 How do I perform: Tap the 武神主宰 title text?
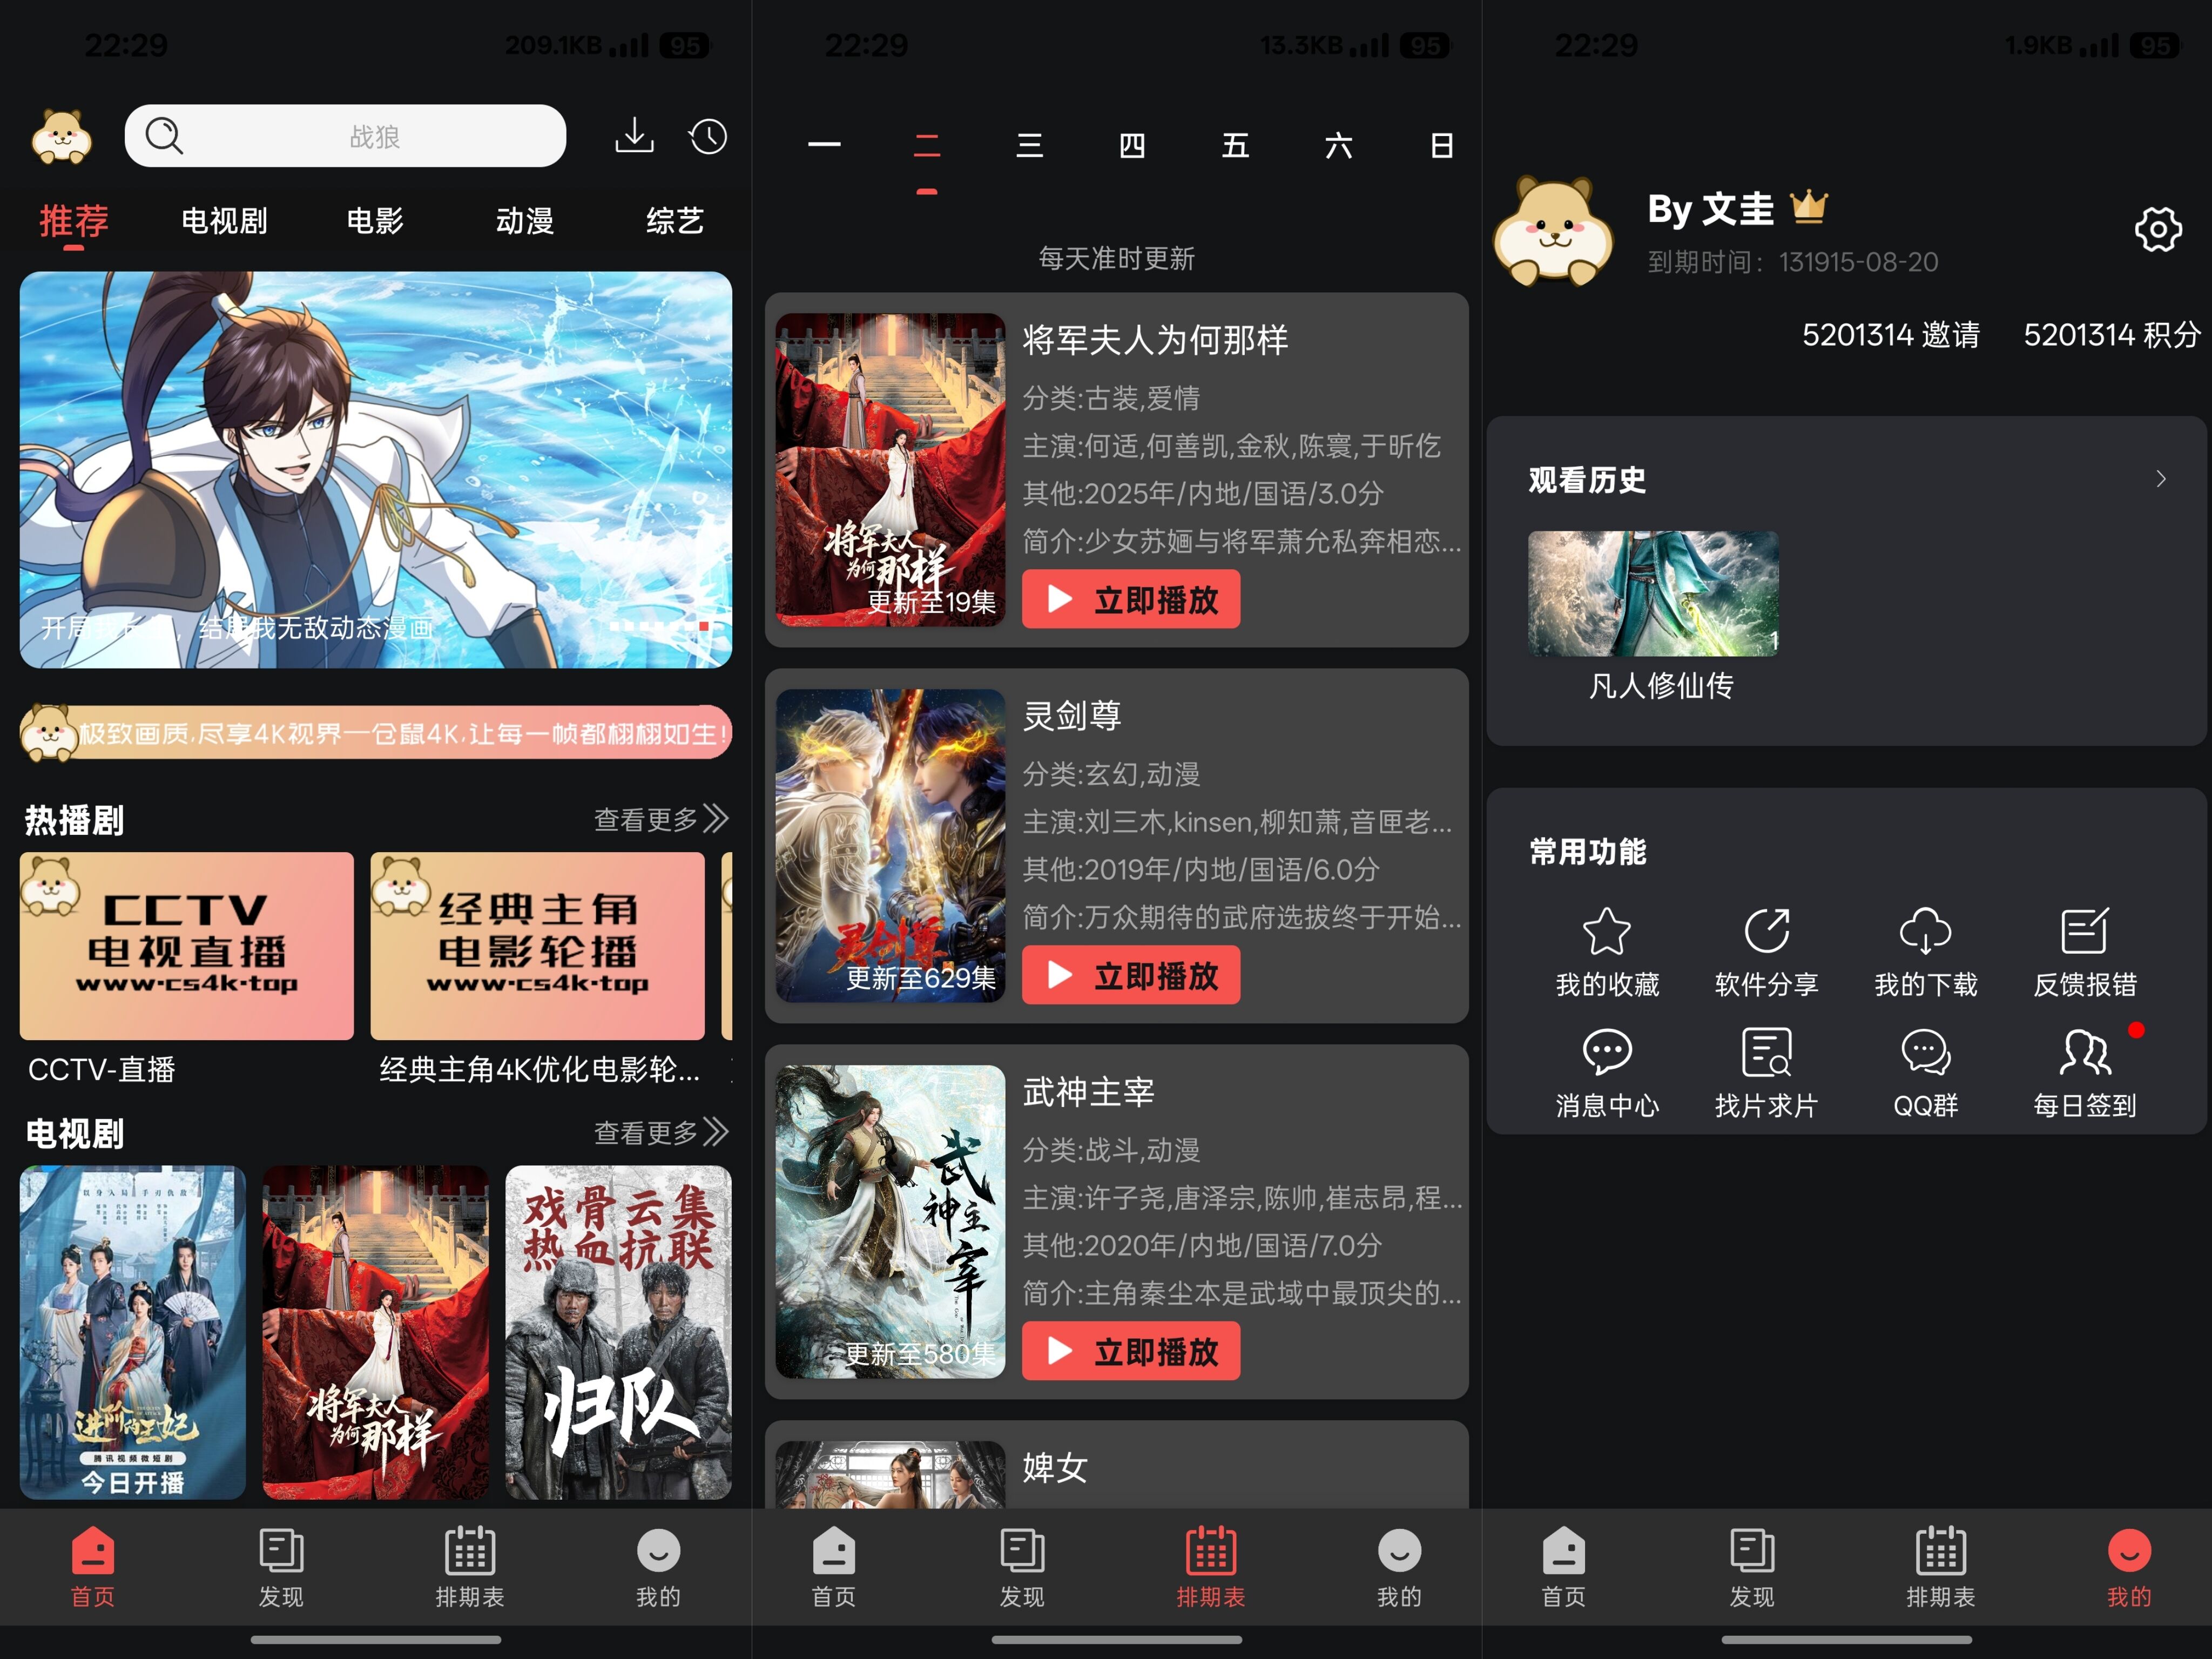click(x=1088, y=1091)
